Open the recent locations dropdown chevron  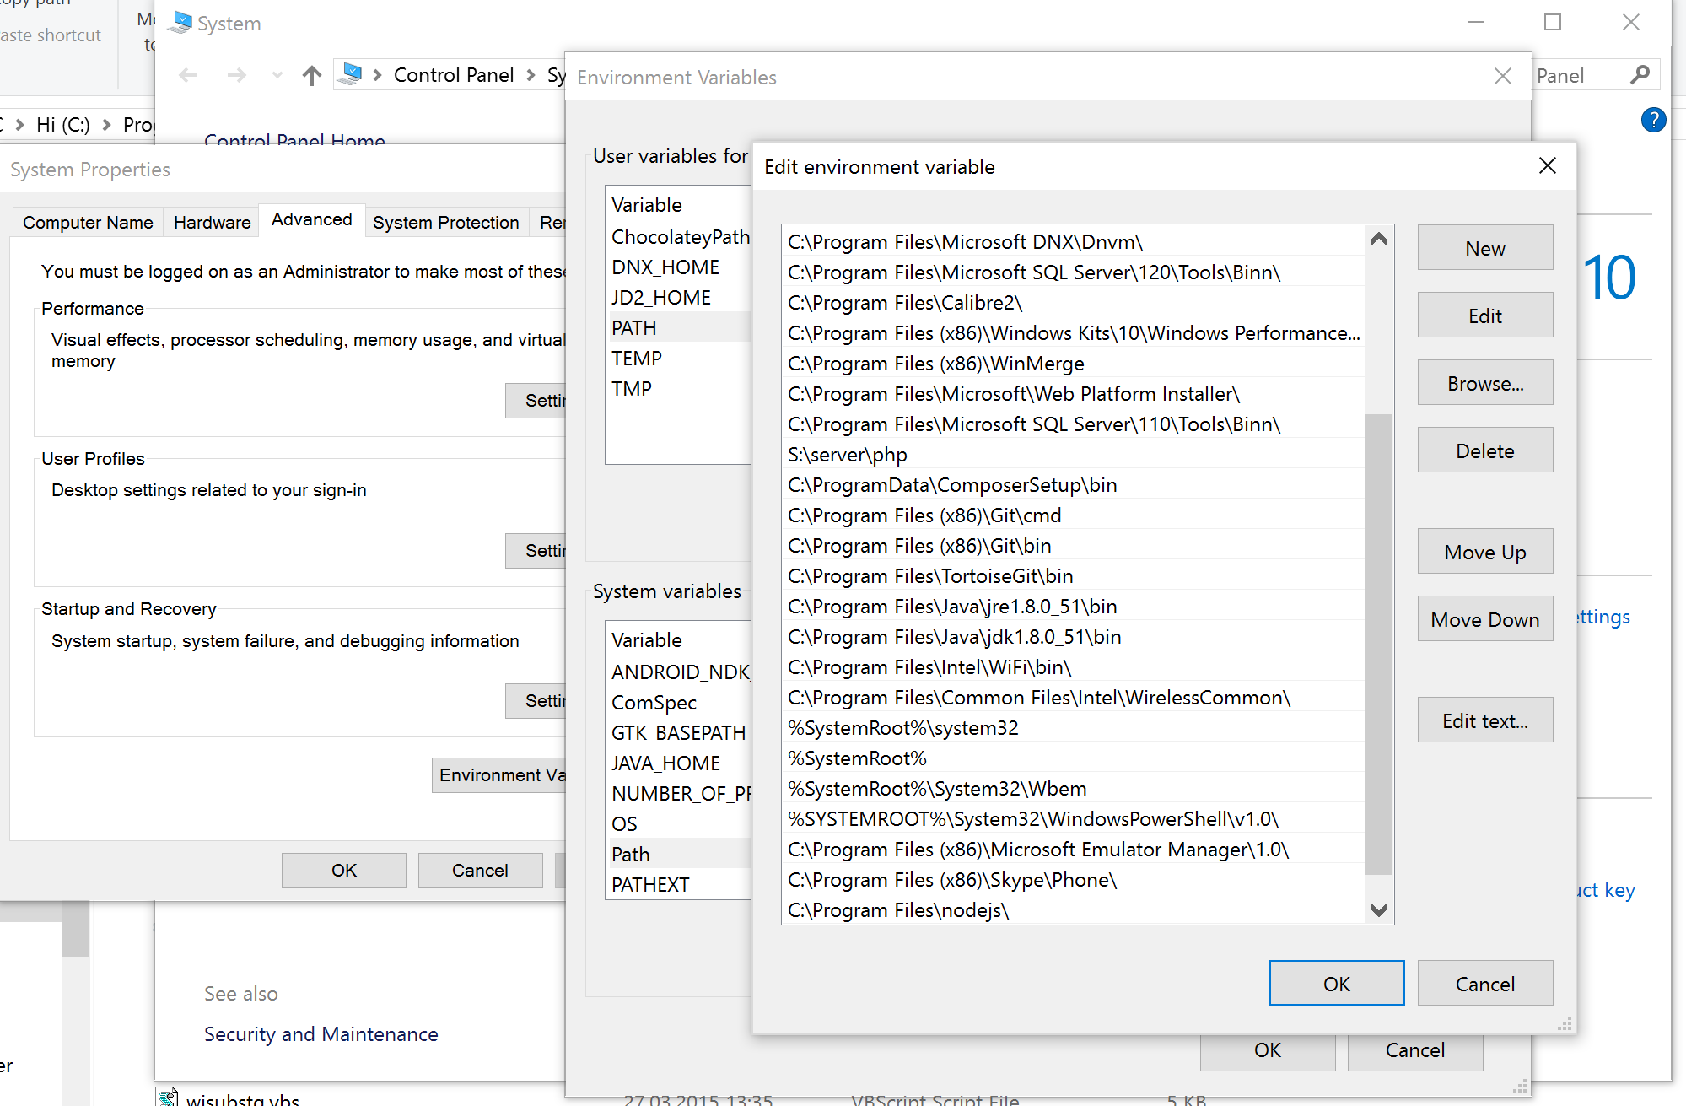pyautogui.click(x=277, y=75)
